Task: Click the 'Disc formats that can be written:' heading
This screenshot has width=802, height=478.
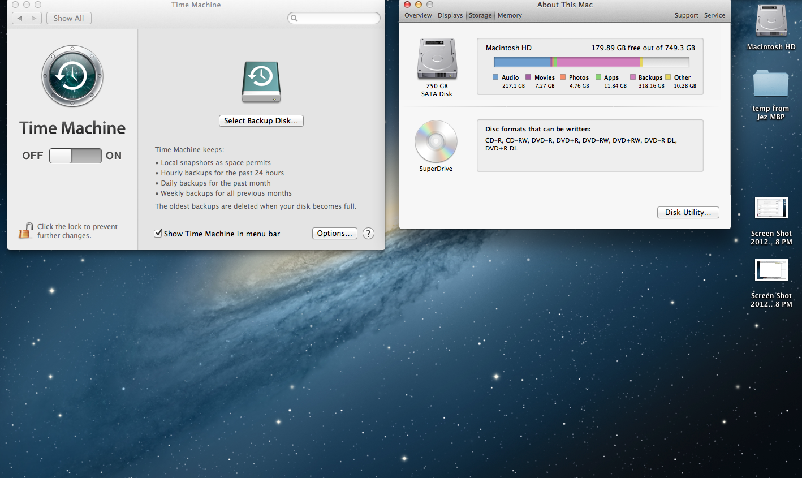Action: pos(538,129)
